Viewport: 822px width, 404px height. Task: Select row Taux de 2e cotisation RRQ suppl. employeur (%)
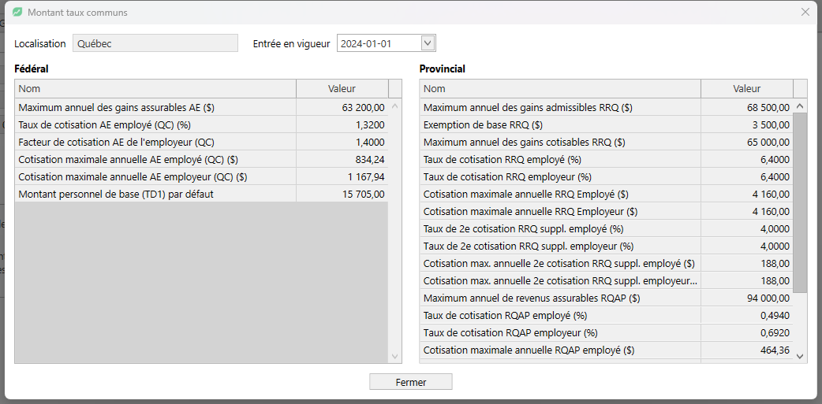607,246
